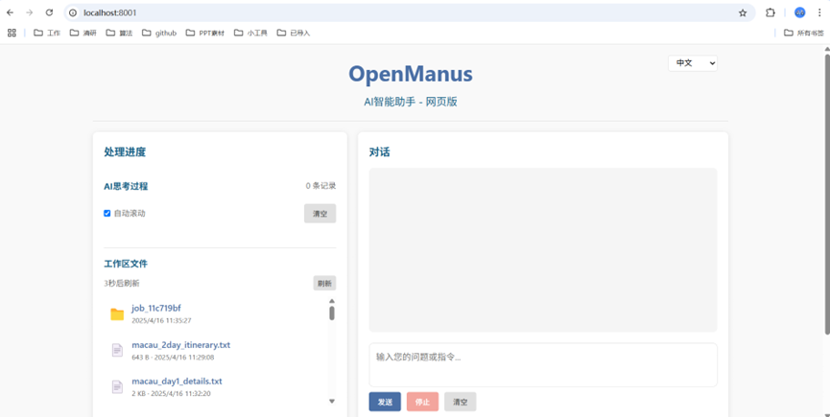Image resolution: width=830 pixels, height=417 pixels.
Task: Click the 3秒后刷新 countdown text
Action: pos(122,284)
